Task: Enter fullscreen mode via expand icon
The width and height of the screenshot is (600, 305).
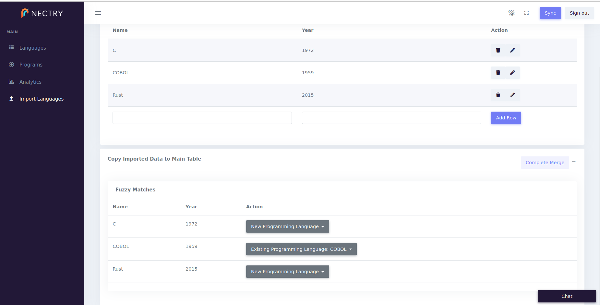Action: click(x=526, y=13)
